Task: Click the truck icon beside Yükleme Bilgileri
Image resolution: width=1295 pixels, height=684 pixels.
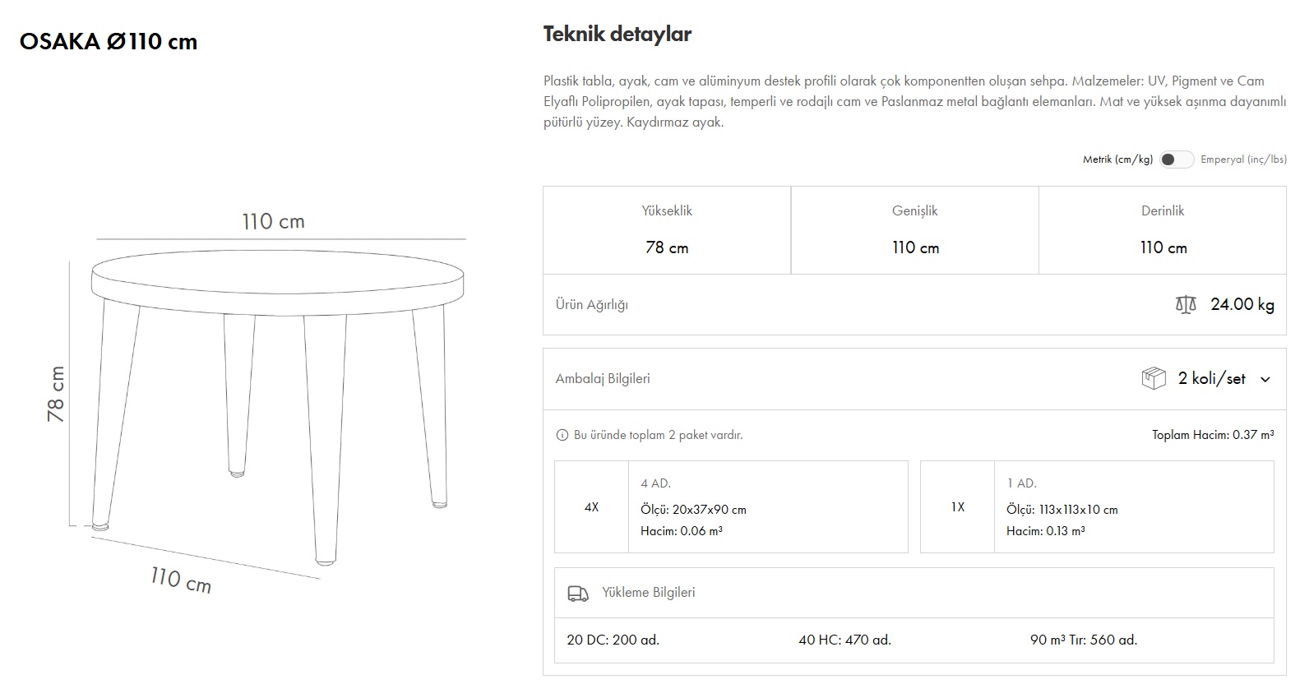Action: (578, 593)
